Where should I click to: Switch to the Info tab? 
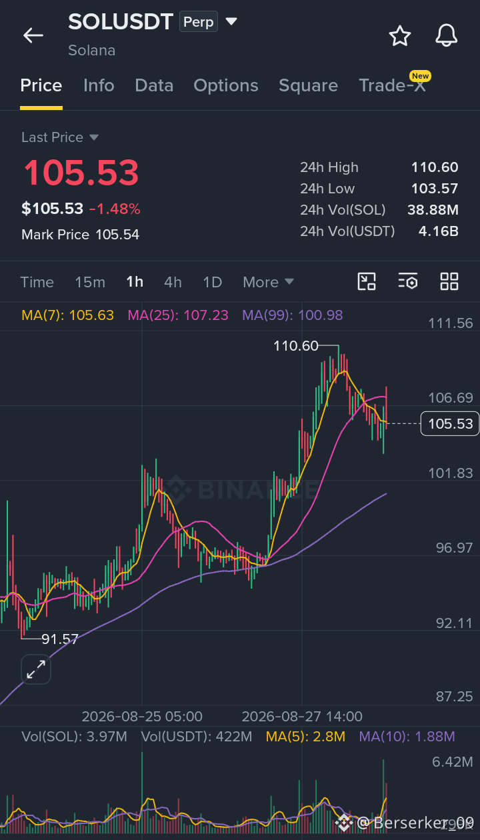point(99,85)
